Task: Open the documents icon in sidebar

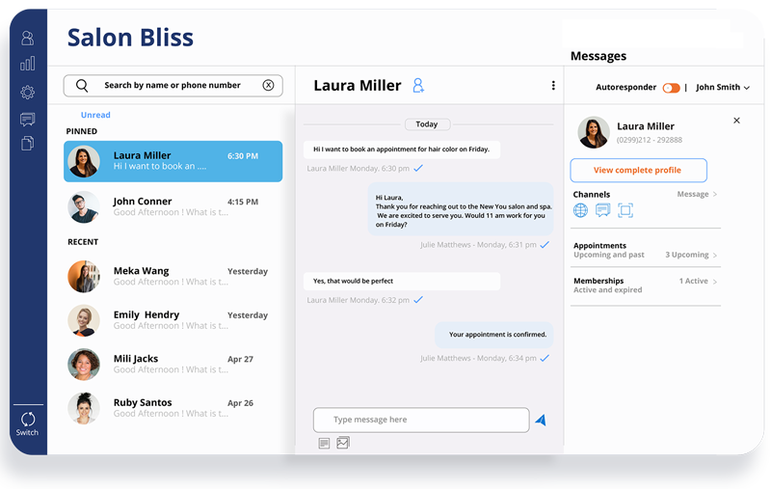Action: point(27,144)
